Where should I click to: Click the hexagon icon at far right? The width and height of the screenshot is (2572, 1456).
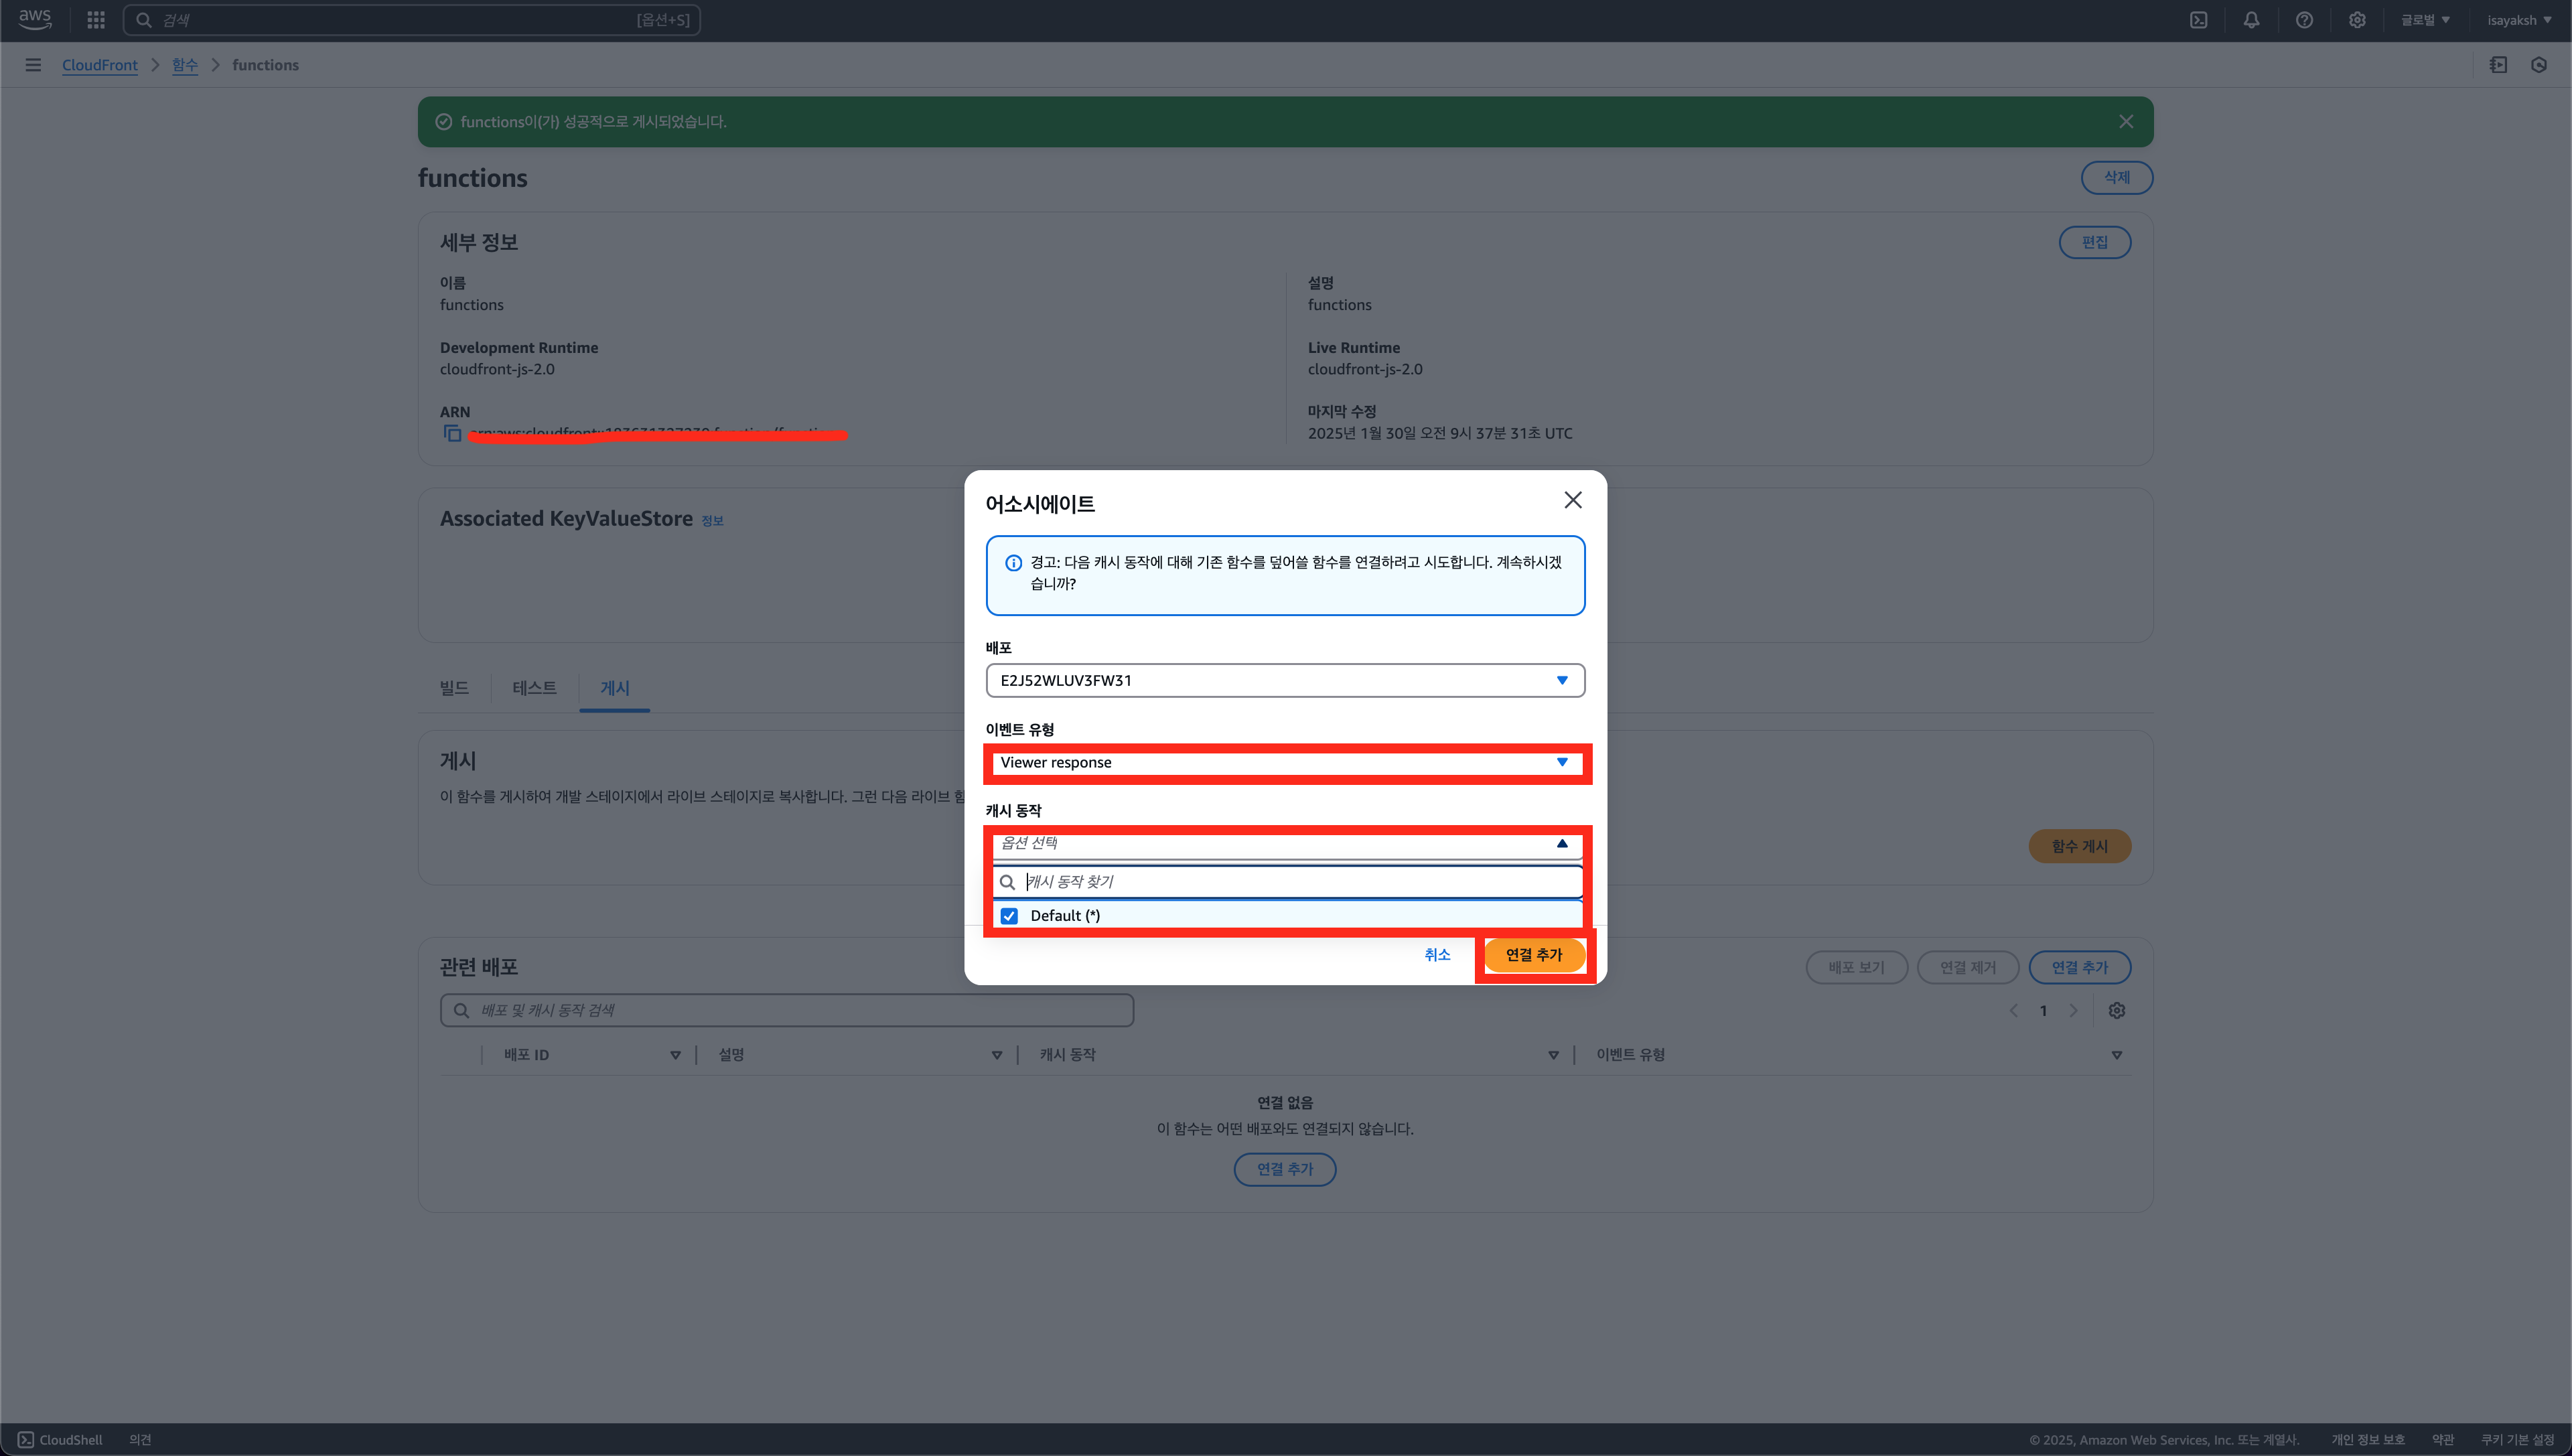(x=2539, y=65)
